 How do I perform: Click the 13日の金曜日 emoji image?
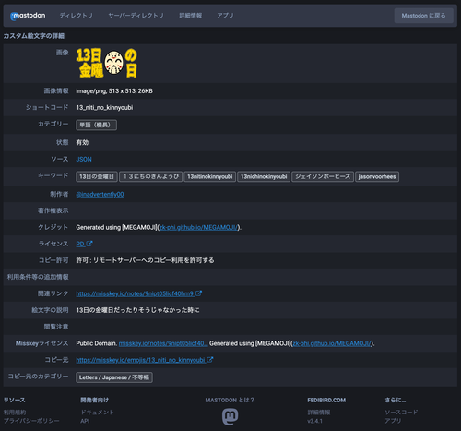point(106,63)
